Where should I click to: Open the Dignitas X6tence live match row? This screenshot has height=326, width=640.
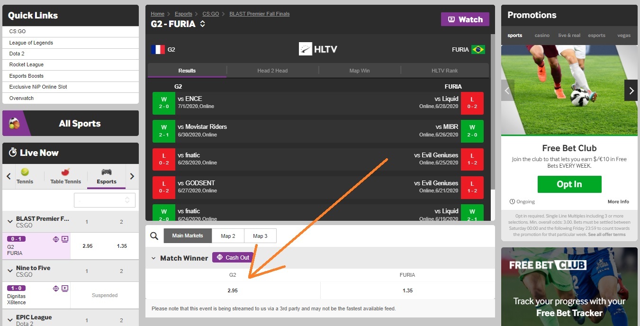[x=36, y=295]
